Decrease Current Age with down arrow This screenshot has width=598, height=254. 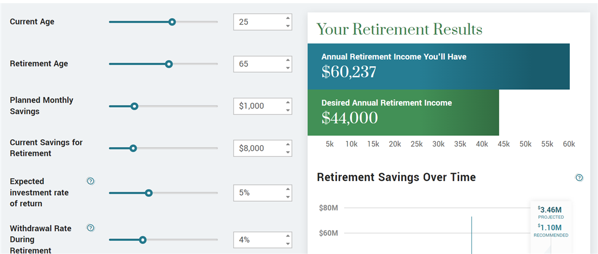click(288, 26)
